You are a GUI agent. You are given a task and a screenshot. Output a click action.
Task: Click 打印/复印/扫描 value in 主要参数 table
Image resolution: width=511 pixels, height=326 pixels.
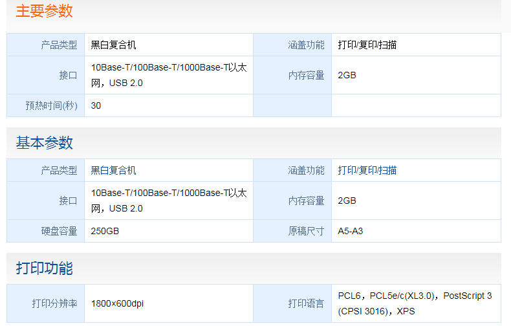(367, 45)
